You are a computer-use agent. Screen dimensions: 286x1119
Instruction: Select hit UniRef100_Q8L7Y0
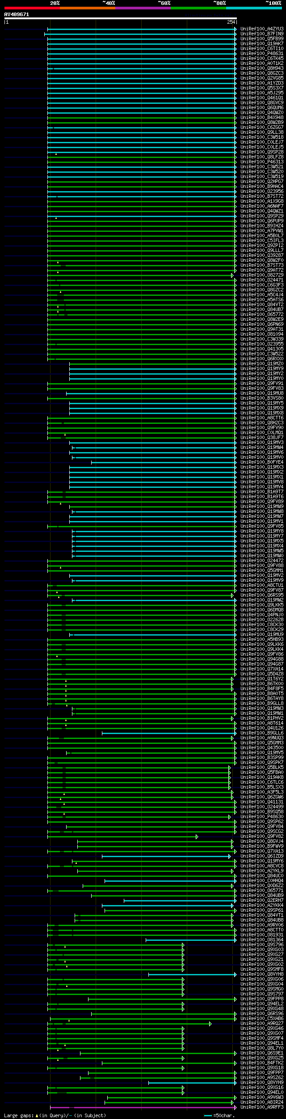pos(262,1048)
